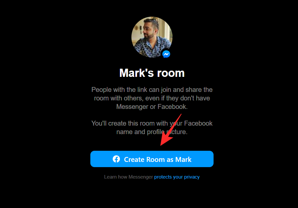Click the 'Learn how Messenger' text
The width and height of the screenshot is (298, 208).
click(128, 177)
